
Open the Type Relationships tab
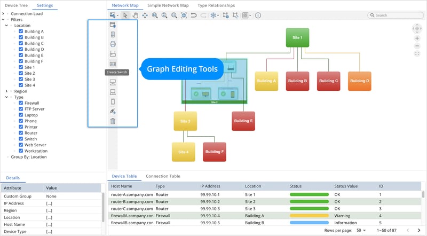(x=216, y=5)
